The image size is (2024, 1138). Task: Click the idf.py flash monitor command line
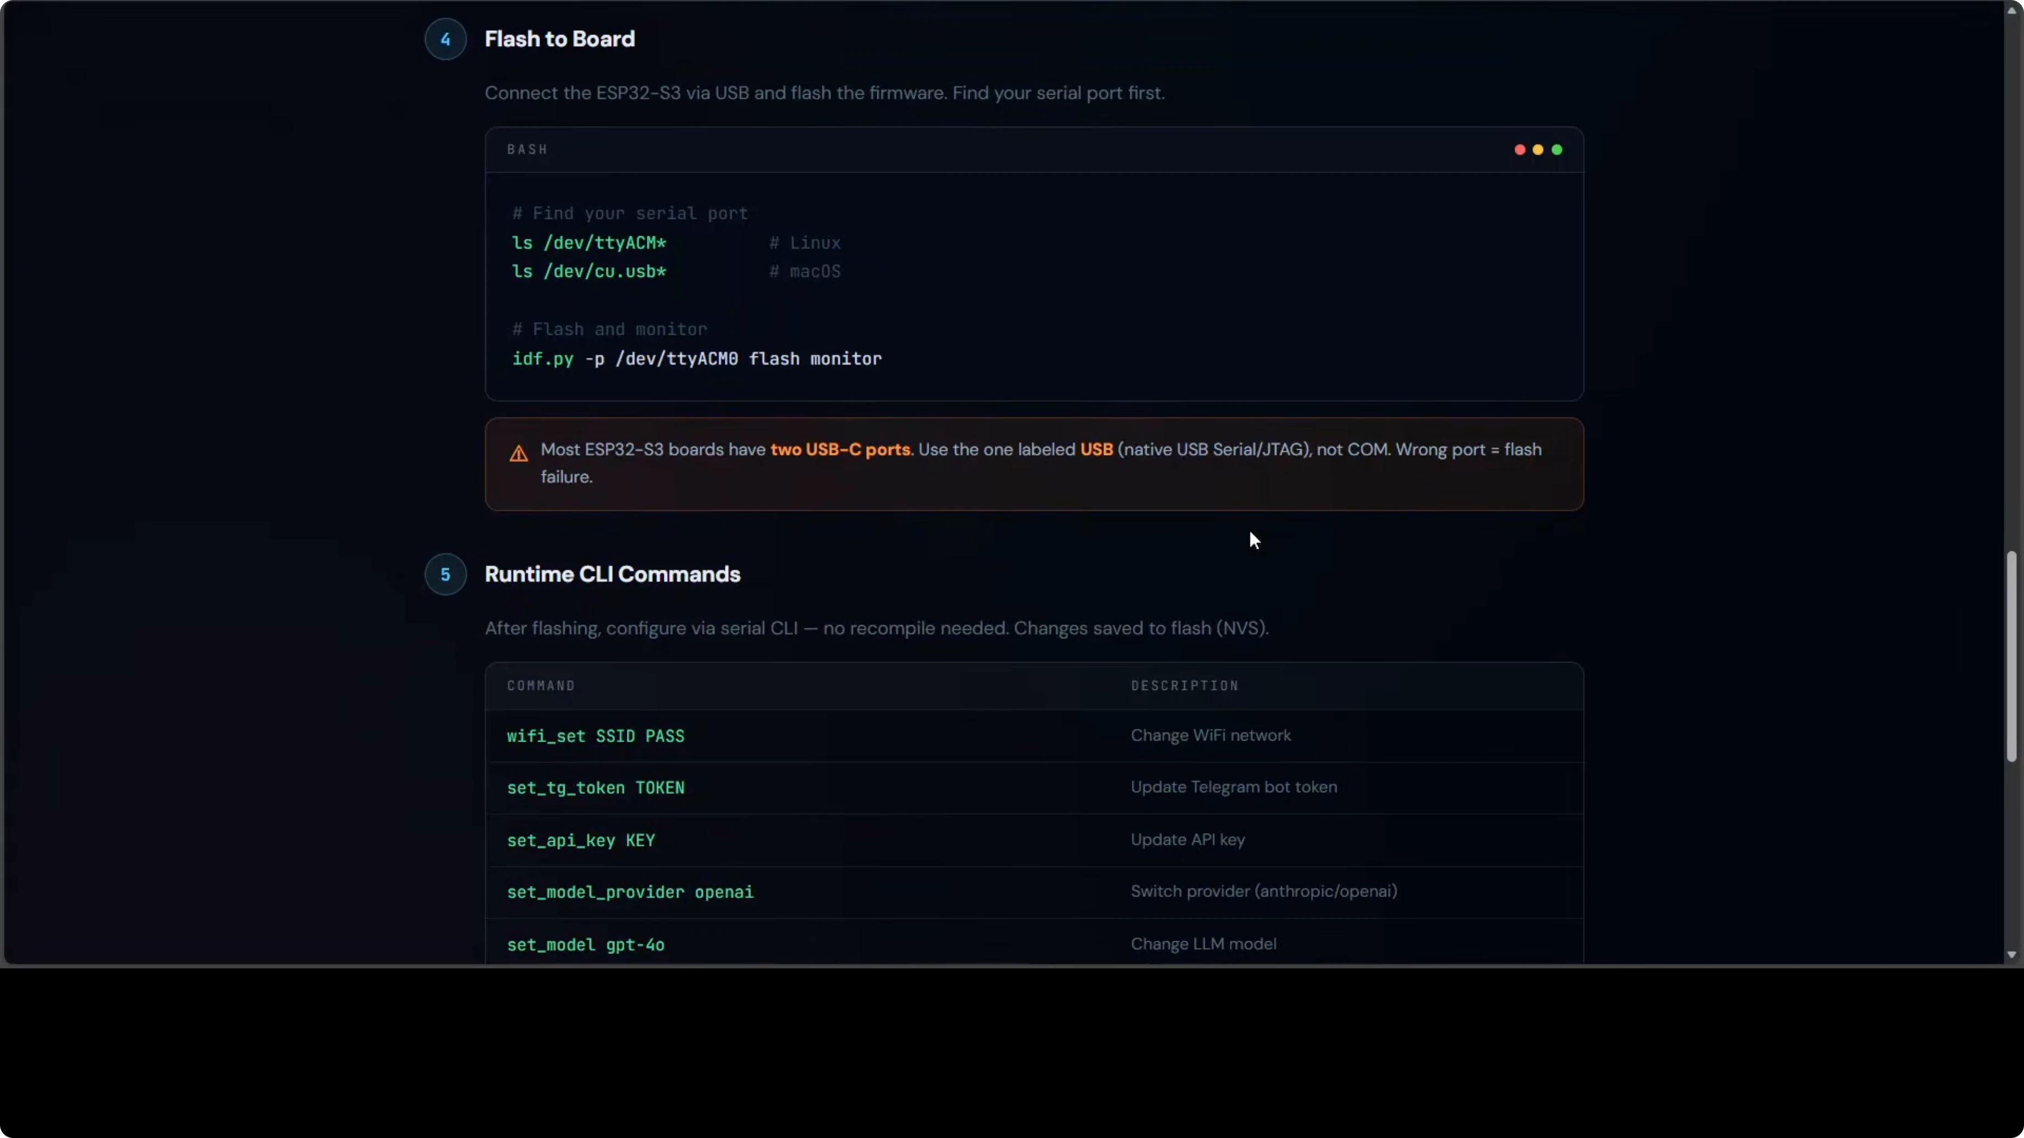click(696, 359)
